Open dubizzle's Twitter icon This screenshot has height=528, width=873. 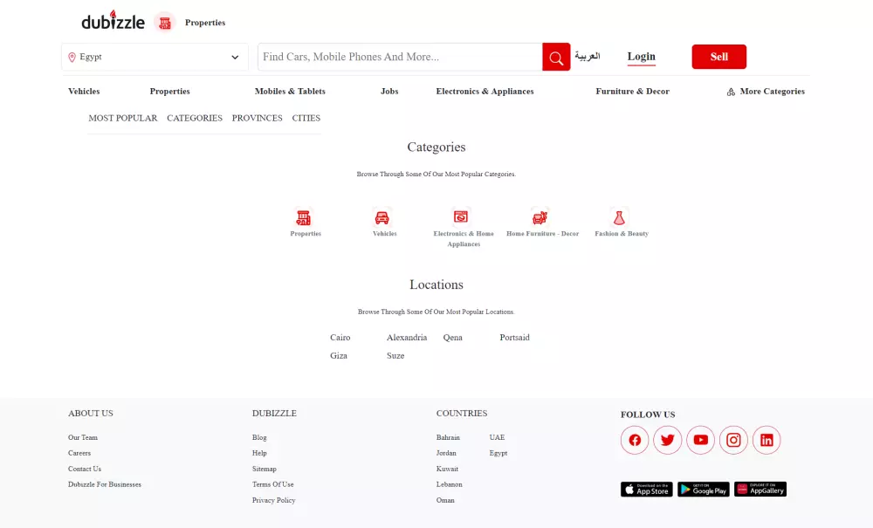pos(668,440)
